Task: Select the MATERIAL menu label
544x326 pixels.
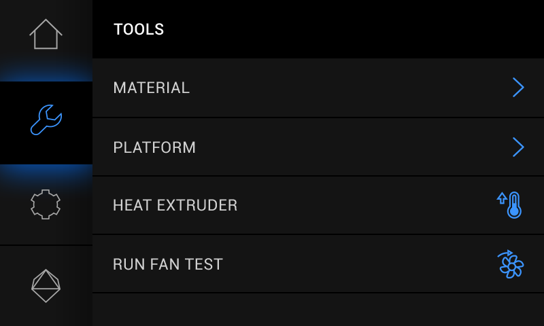Action: 151,88
